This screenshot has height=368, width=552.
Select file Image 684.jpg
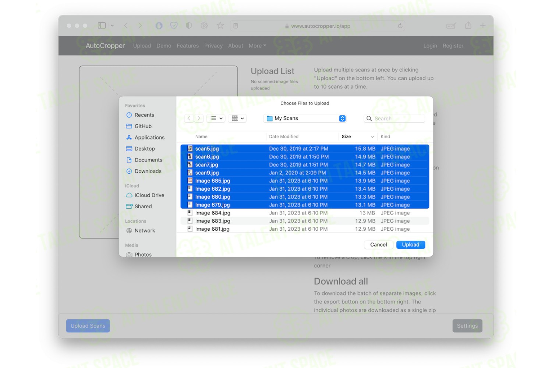tap(305, 213)
